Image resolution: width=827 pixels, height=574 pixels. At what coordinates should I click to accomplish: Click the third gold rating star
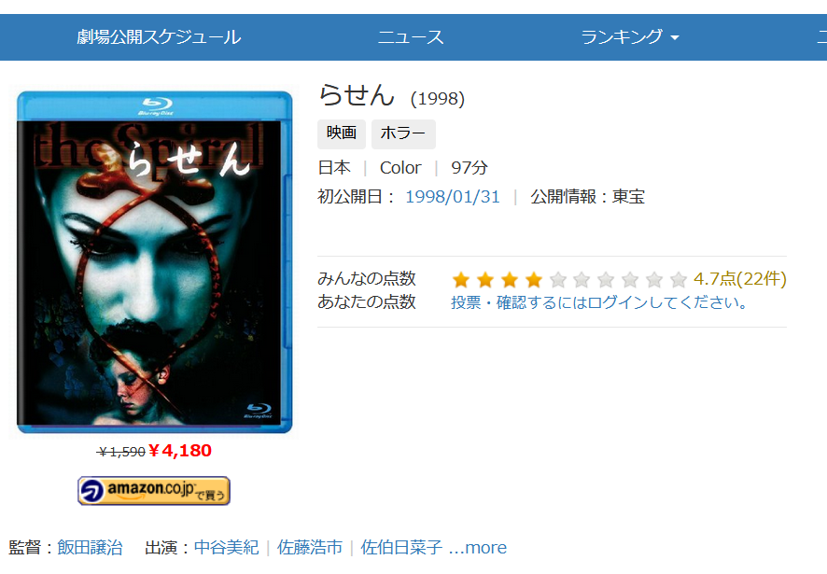point(510,280)
